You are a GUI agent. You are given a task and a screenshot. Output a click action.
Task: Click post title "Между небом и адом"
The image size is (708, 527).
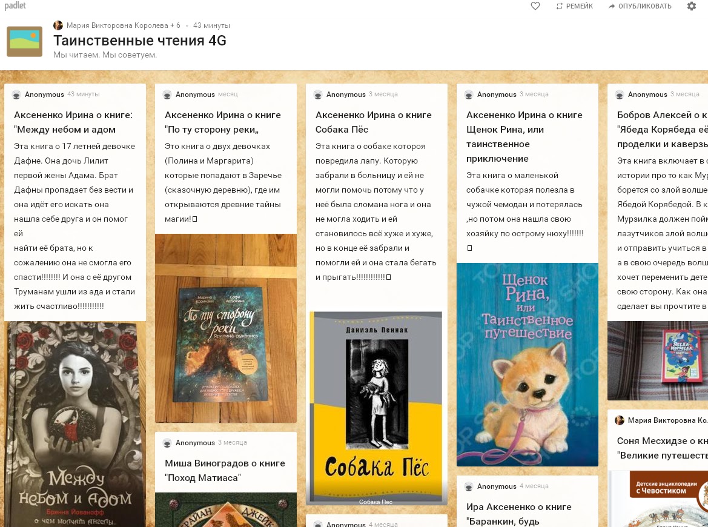pos(73,122)
